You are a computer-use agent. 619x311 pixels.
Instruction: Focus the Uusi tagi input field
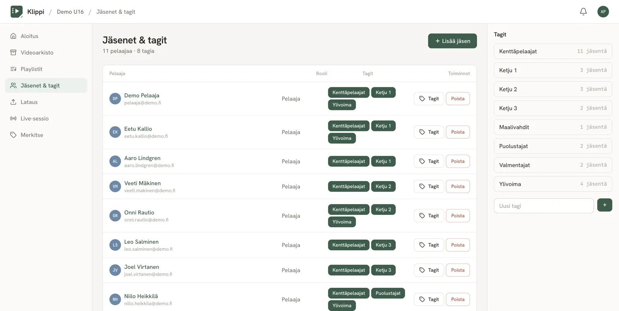[543, 206]
